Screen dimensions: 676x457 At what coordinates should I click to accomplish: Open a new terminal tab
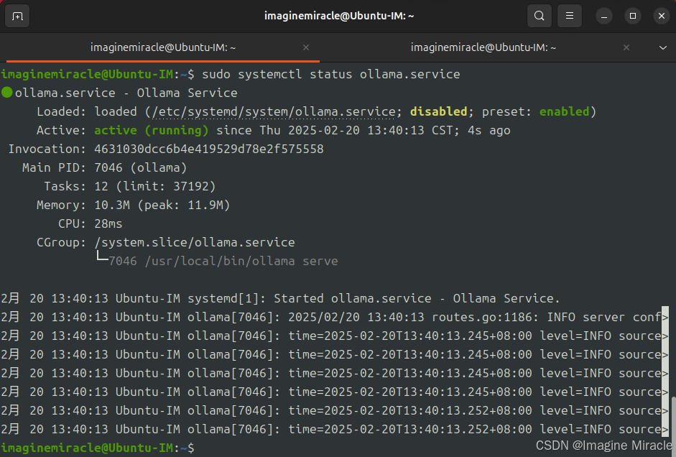click(x=17, y=17)
